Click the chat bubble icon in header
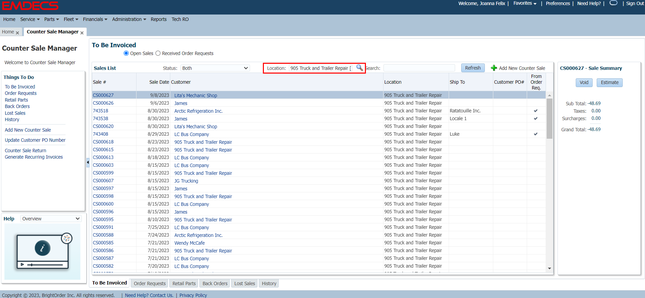Screen dimensions: 645x298 pos(614,3)
